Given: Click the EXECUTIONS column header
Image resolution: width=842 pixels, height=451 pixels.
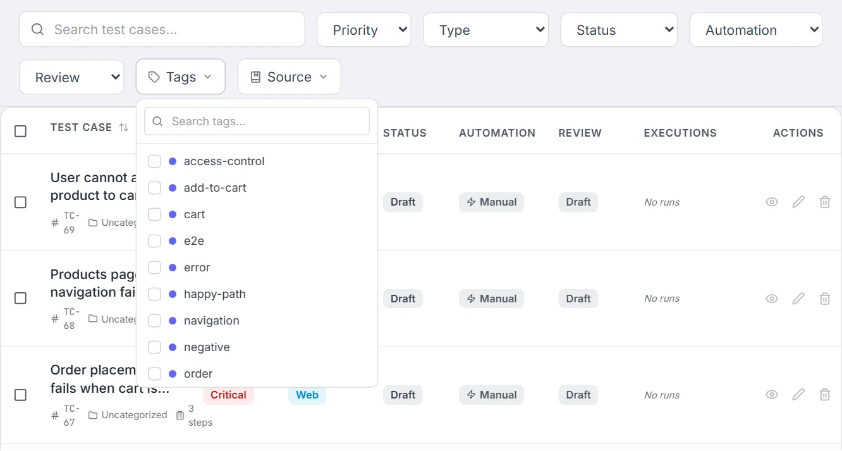Looking at the screenshot, I should coord(680,133).
